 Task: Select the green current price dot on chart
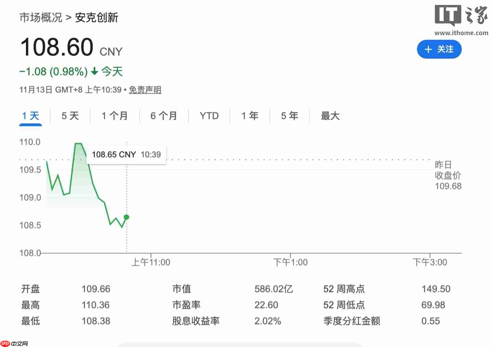126,217
